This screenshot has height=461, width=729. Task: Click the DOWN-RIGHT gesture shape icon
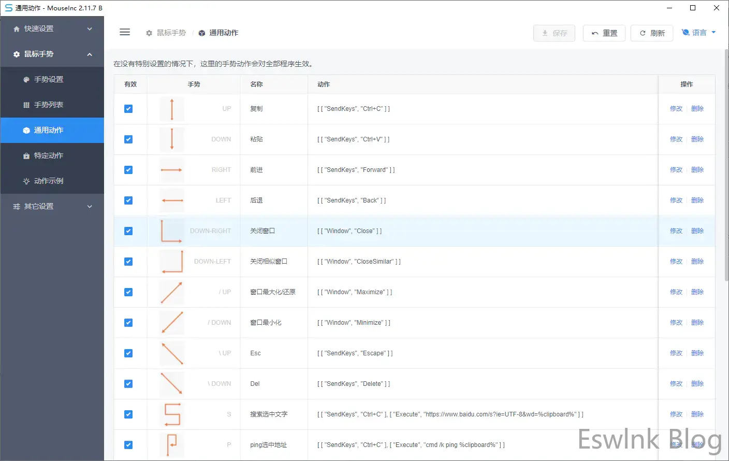click(x=171, y=231)
